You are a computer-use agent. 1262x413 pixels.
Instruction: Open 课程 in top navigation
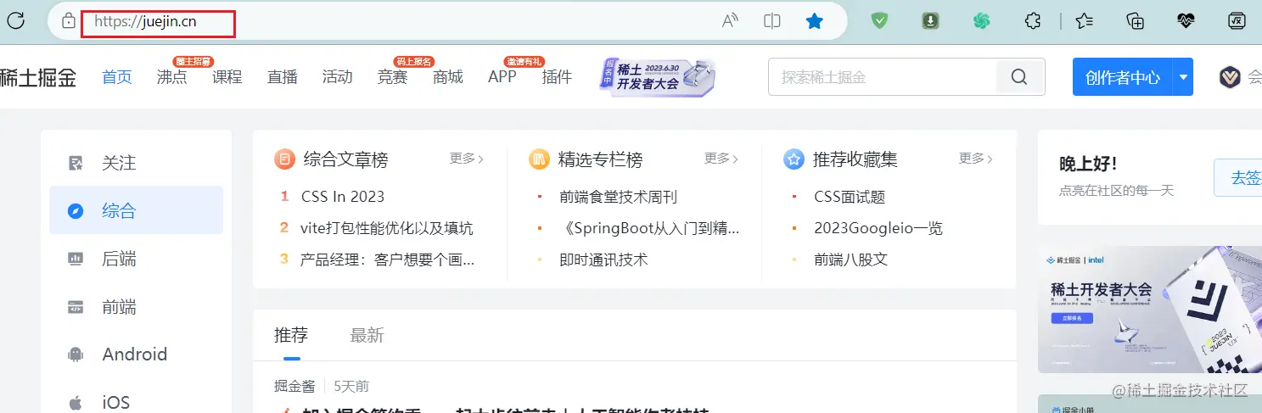[x=227, y=77]
